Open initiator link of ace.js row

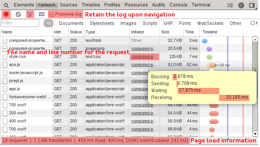145,65
